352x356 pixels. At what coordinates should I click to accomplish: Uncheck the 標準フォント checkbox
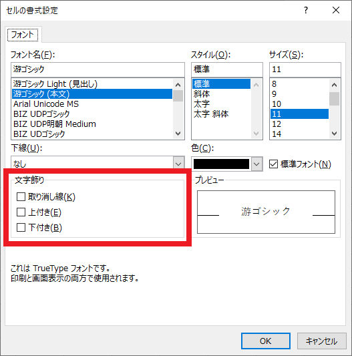273,164
